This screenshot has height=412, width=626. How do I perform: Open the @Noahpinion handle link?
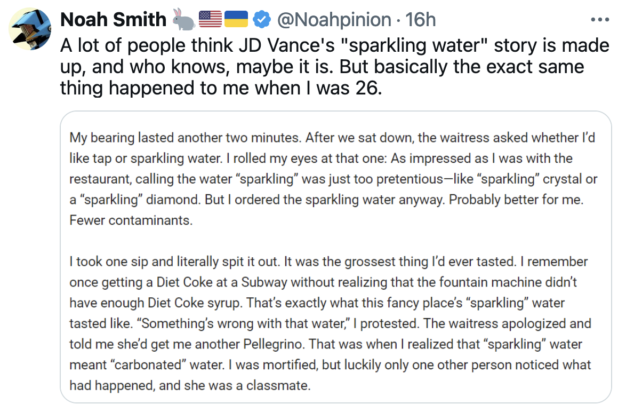334,20
